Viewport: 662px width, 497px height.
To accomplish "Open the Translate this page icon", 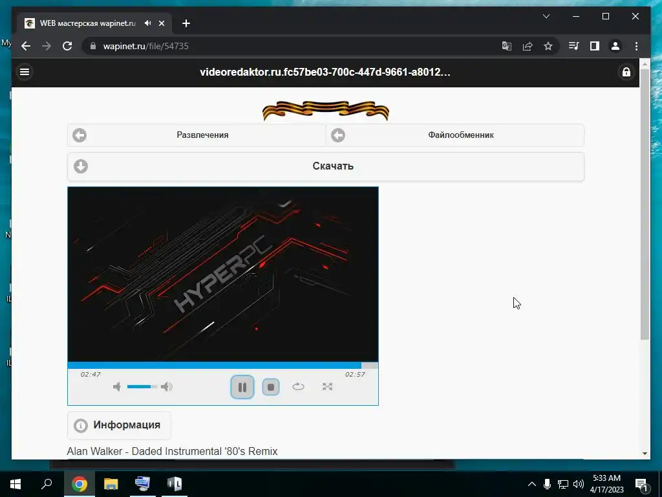I will (x=507, y=46).
